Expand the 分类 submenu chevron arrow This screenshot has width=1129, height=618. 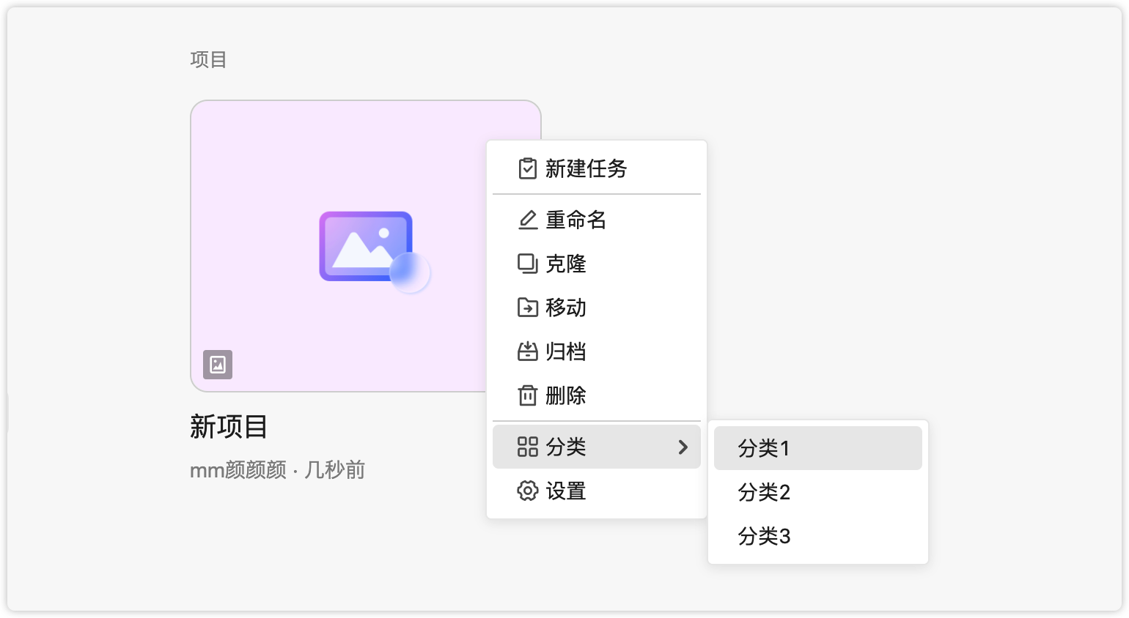683,447
